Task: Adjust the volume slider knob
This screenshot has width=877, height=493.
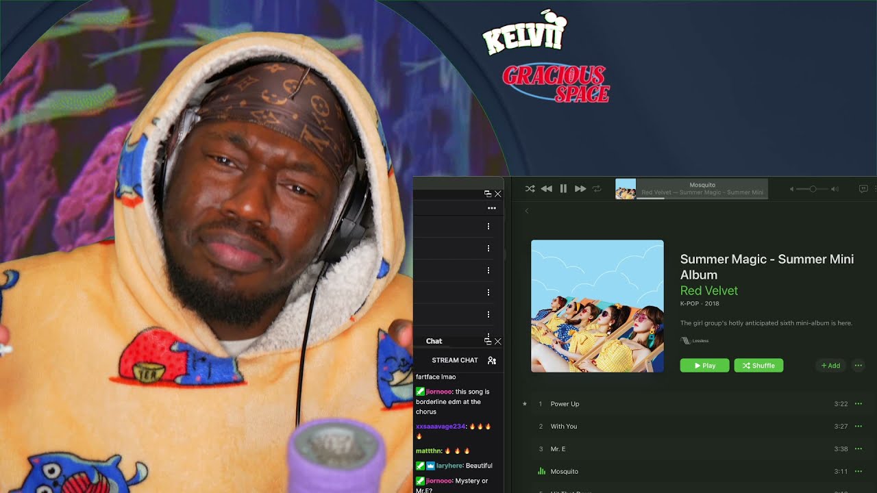Action: pos(813,189)
